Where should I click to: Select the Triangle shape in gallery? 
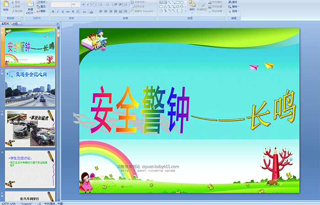tap(165, 6)
